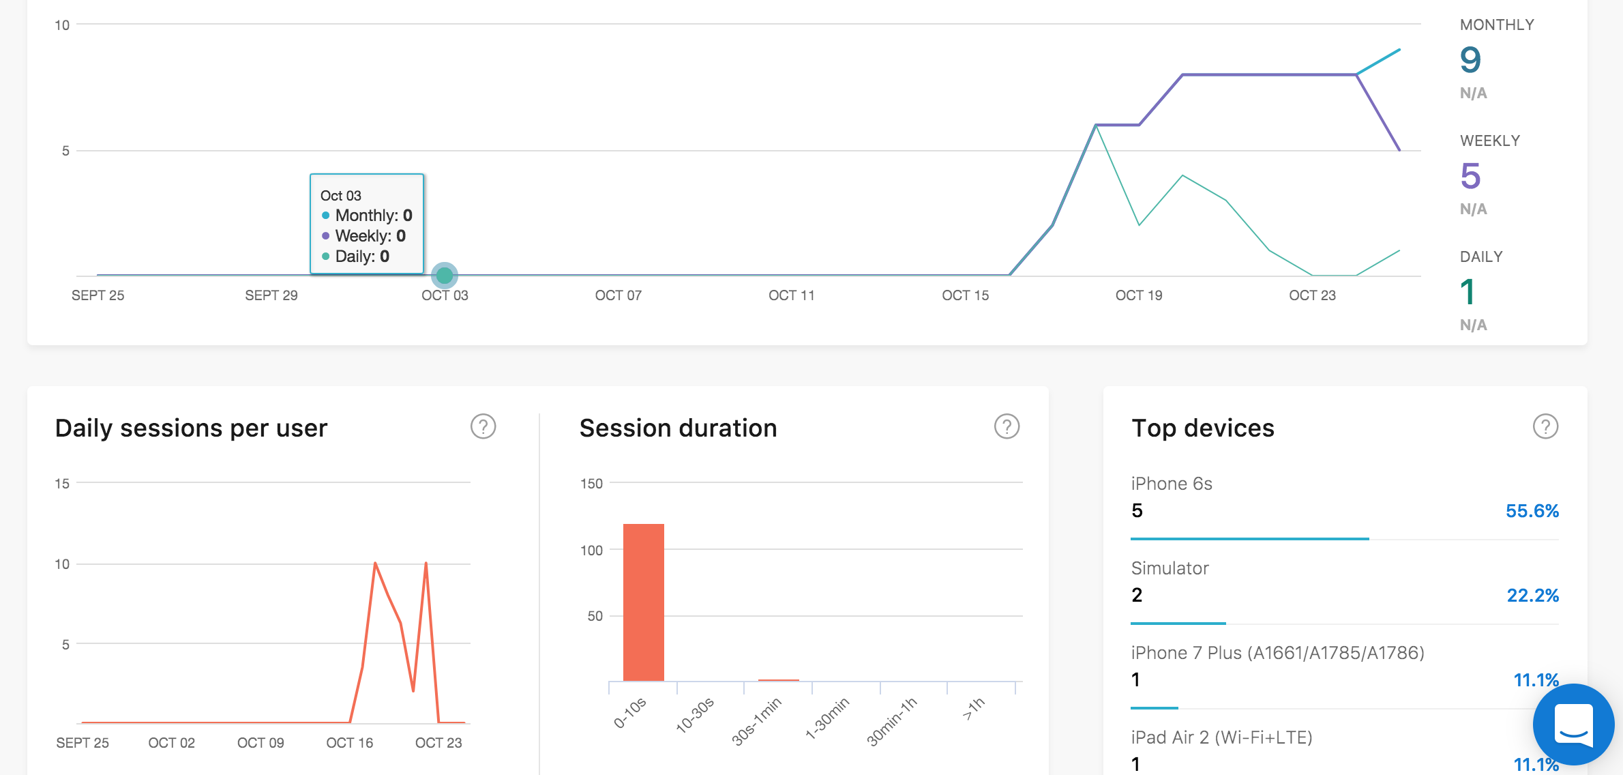
Task: Select the Oct 03 data point marker
Action: pyautogui.click(x=445, y=276)
